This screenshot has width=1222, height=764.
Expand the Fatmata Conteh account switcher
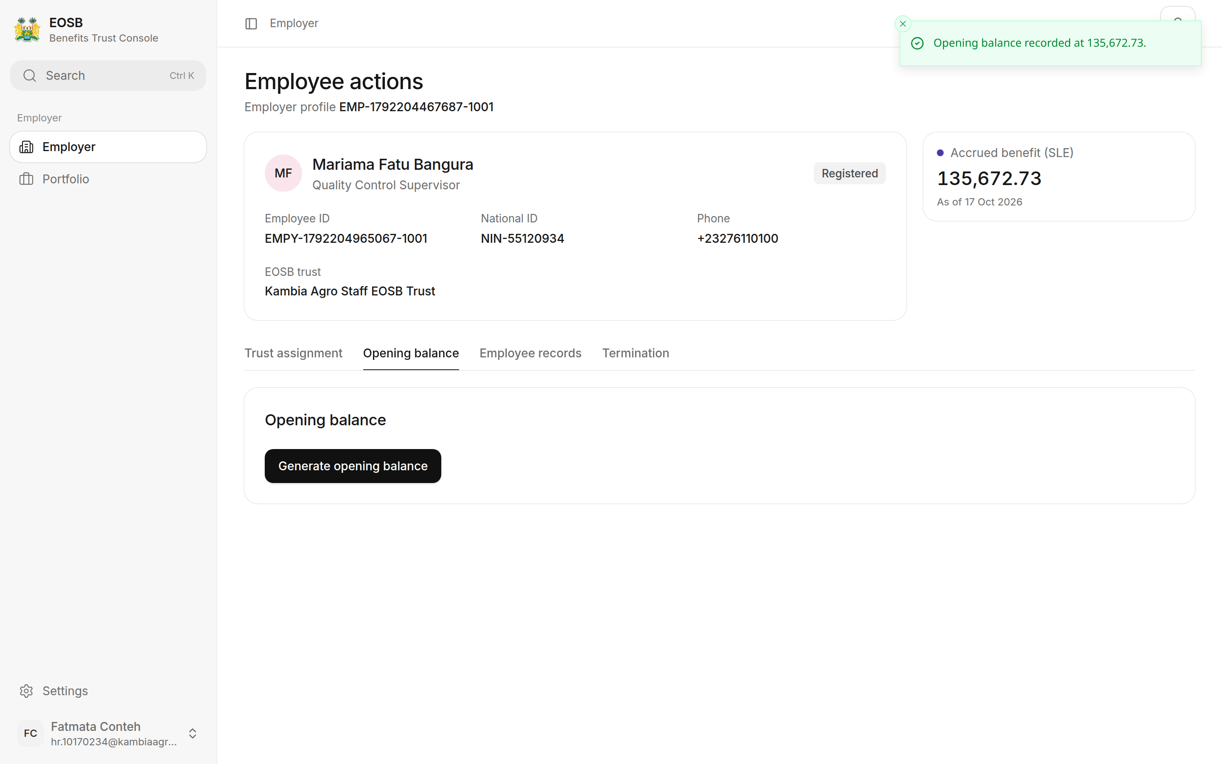[192, 733]
